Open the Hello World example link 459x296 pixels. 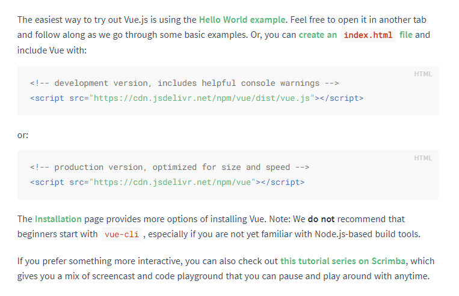point(242,20)
